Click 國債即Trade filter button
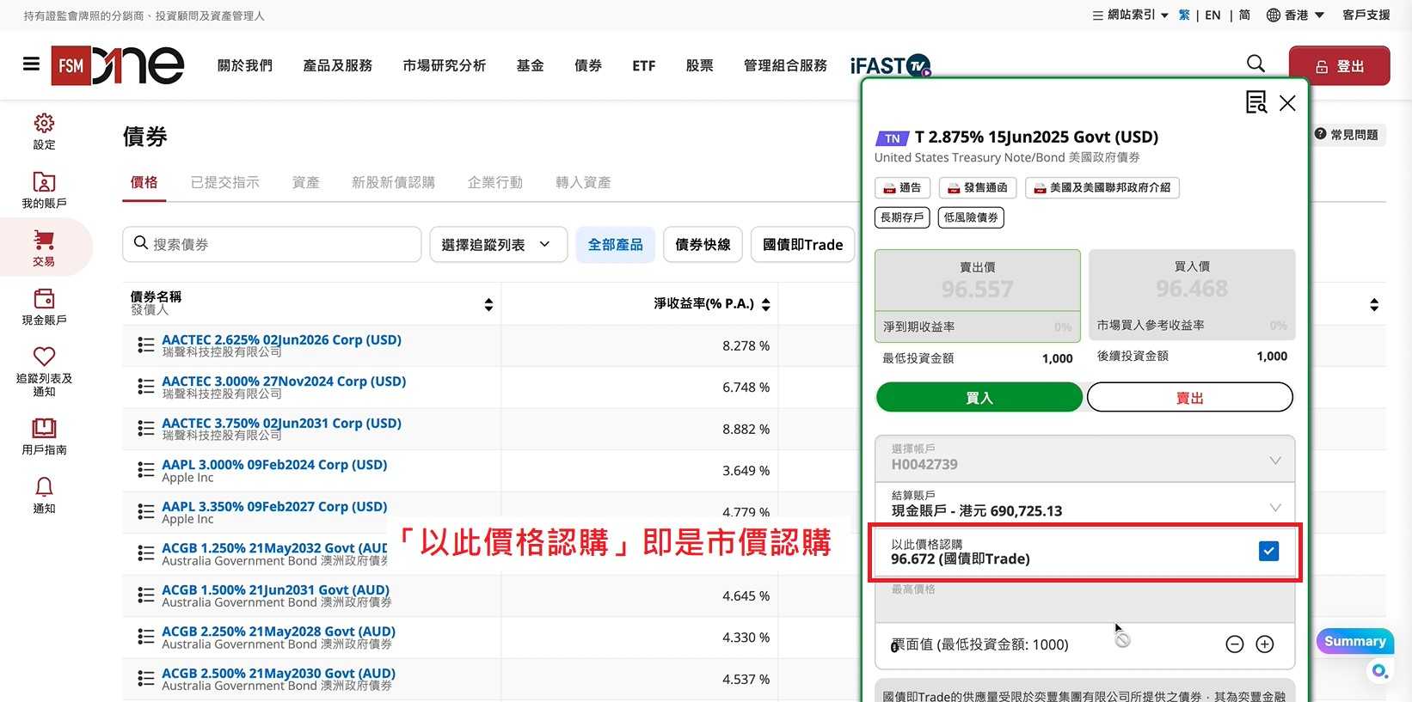Image resolution: width=1412 pixels, height=702 pixels. click(803, 245)
